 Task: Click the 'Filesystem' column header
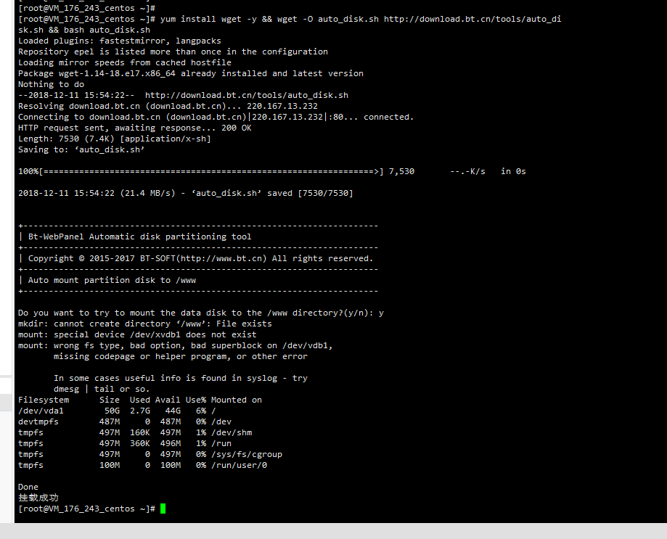[44, 400]
